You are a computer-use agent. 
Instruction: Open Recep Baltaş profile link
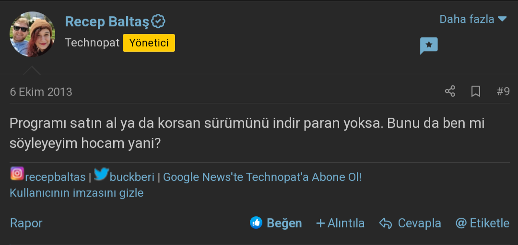coord(107,22)
